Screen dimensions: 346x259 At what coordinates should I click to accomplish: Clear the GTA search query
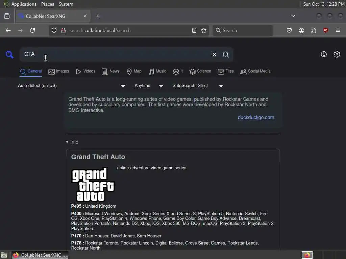point(214,54)
